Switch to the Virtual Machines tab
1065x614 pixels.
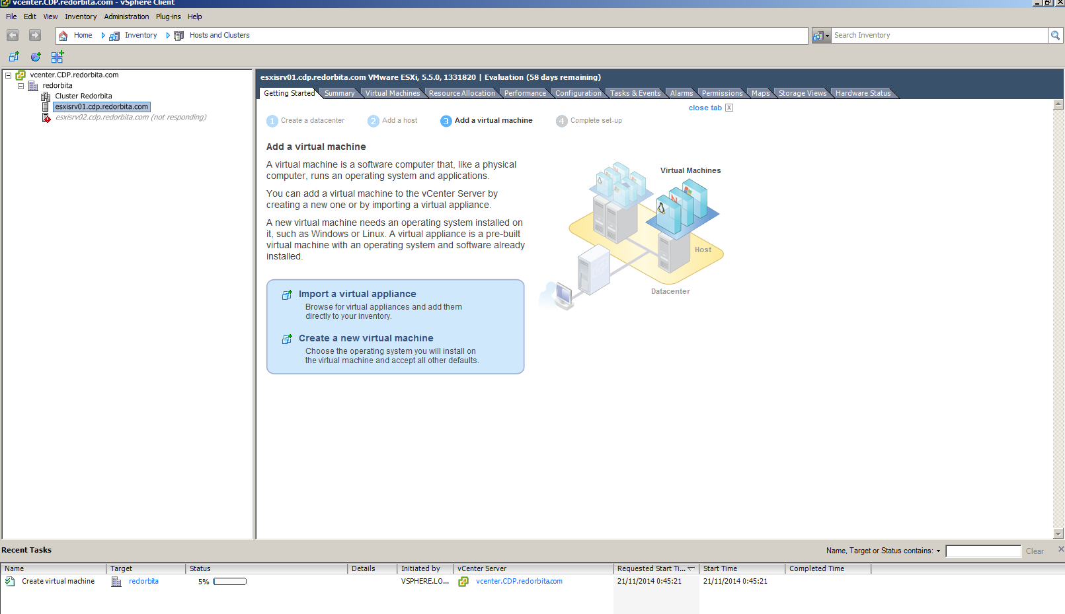click(x=392, y=93)
